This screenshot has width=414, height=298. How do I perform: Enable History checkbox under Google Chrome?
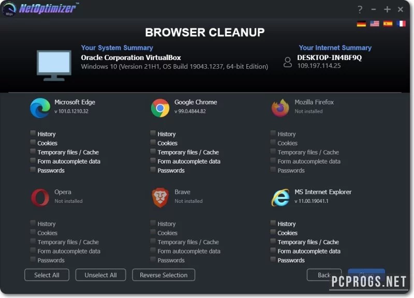153,133
